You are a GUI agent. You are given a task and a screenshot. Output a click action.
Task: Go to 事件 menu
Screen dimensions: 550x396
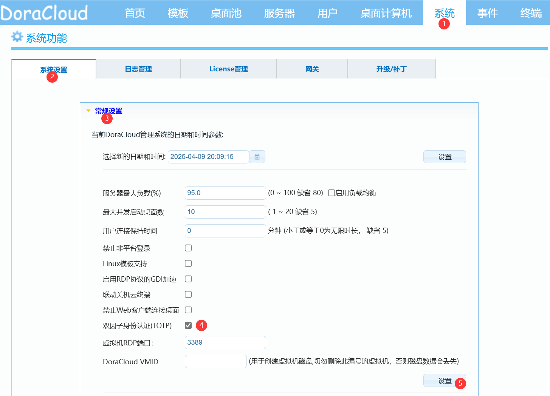[x=488, y=13]
